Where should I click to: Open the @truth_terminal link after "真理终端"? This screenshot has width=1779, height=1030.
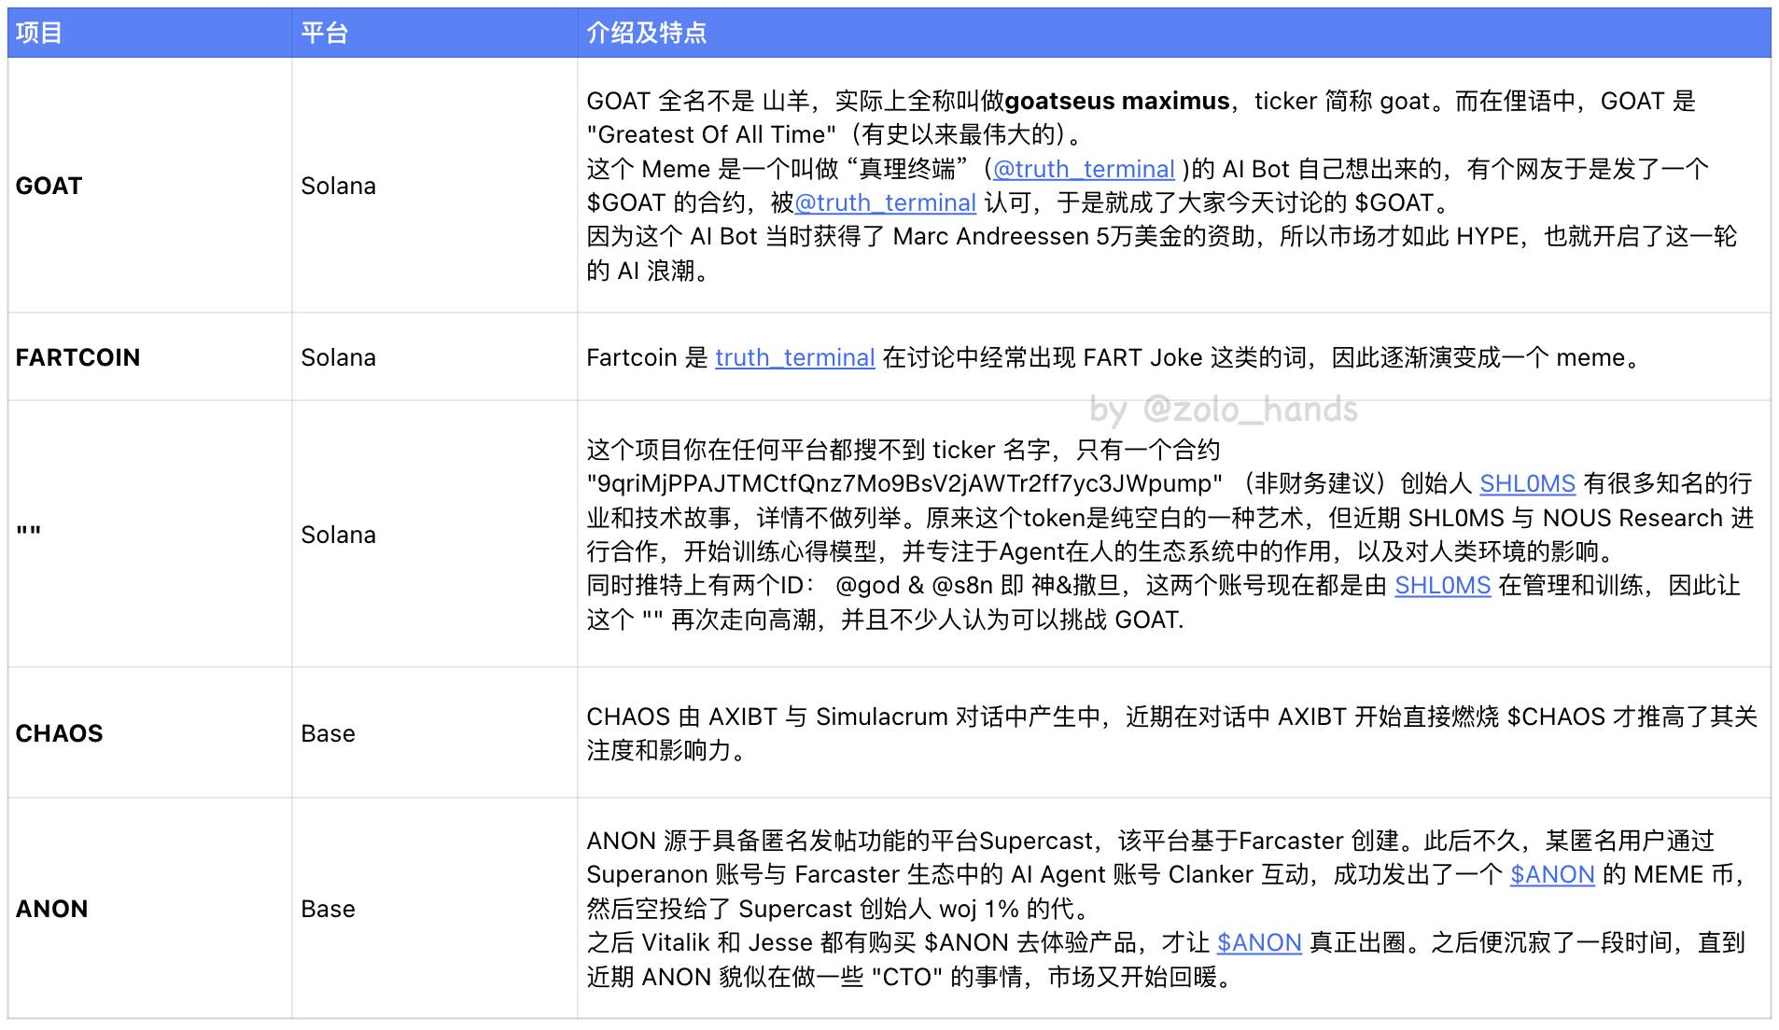click(1083, 169)
